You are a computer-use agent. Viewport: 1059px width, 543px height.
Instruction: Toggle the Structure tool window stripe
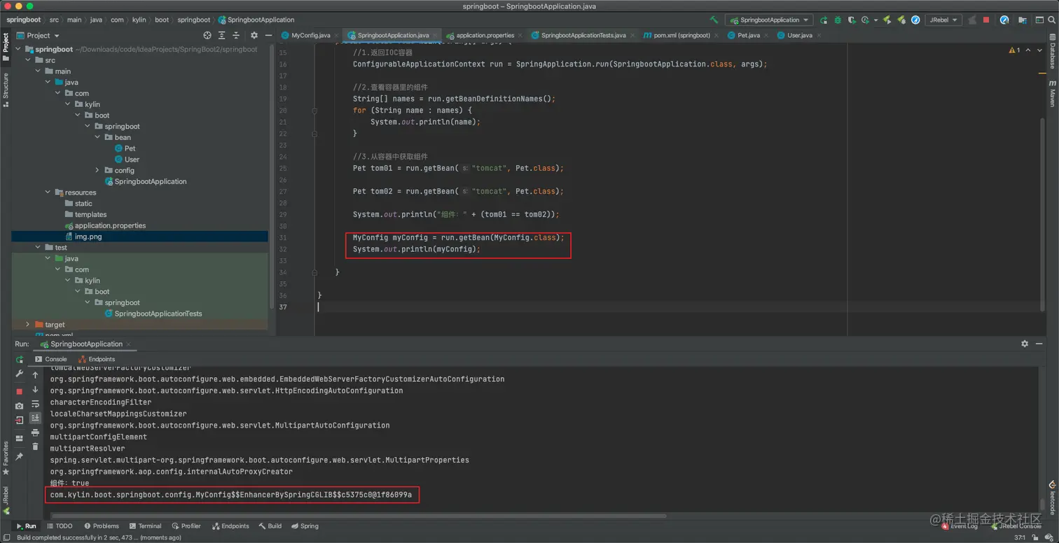pyautogui.click(x=6, y=89)
